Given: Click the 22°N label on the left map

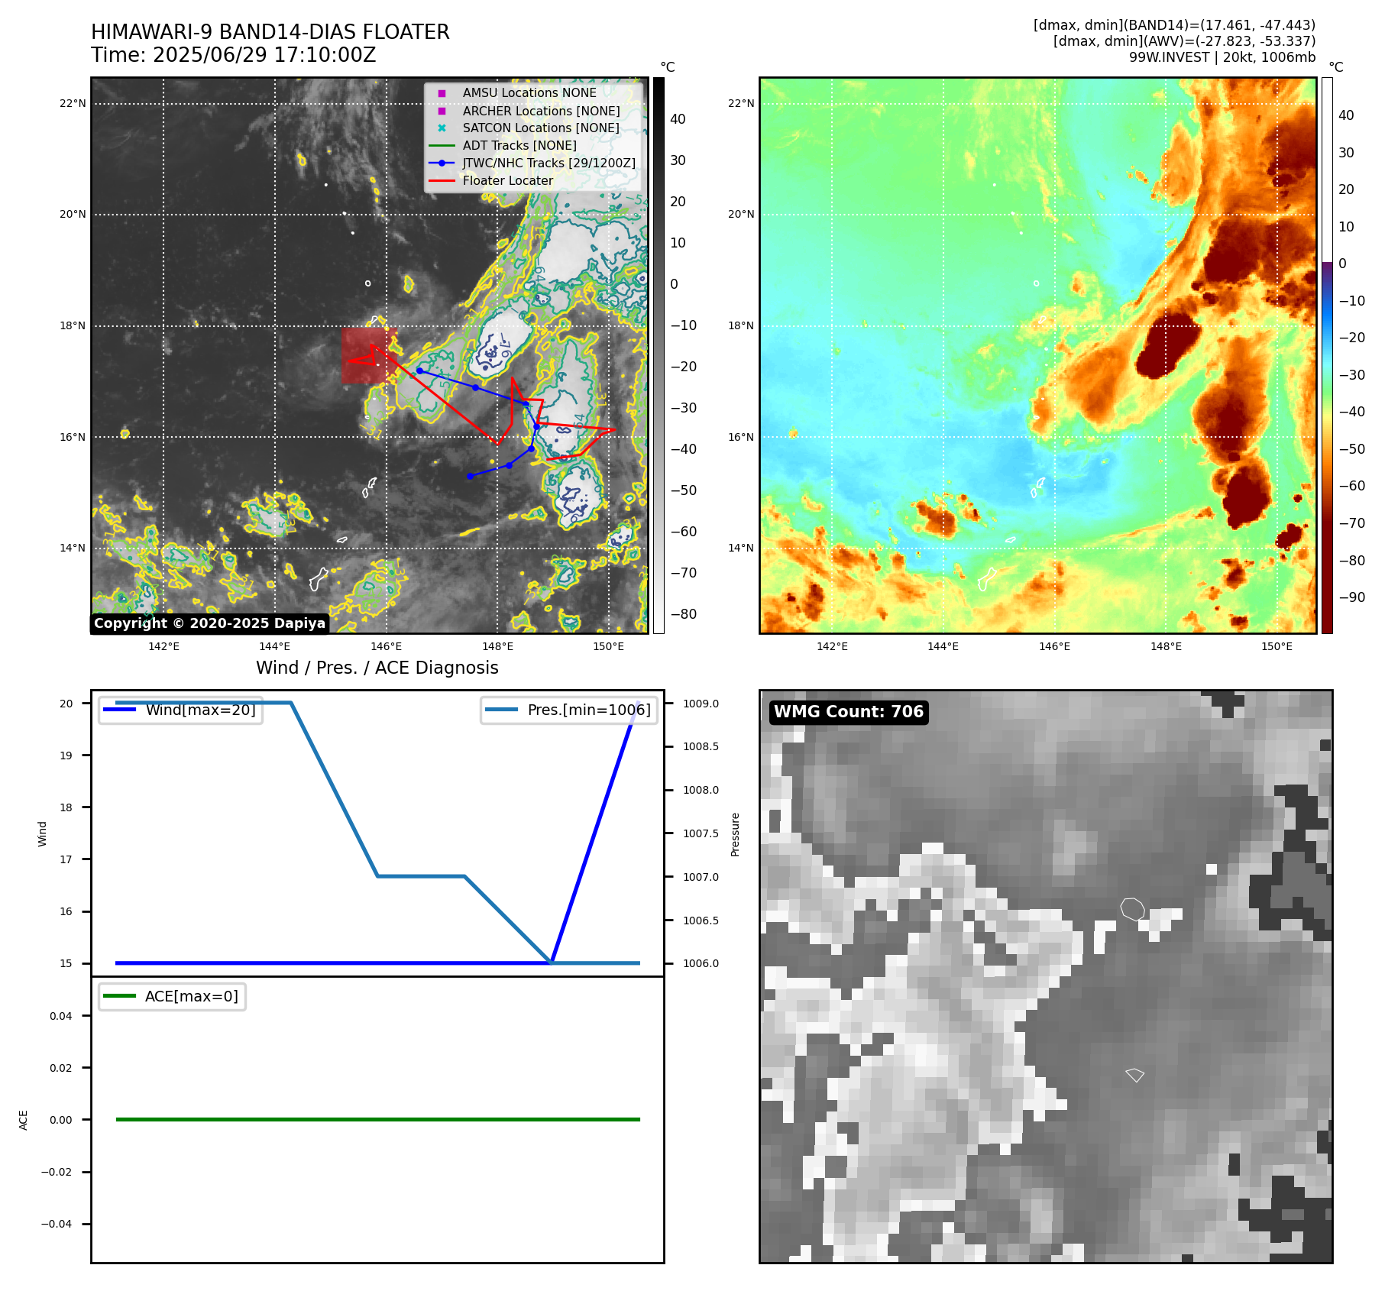Looking at the screenshot, I should (73, 103).
